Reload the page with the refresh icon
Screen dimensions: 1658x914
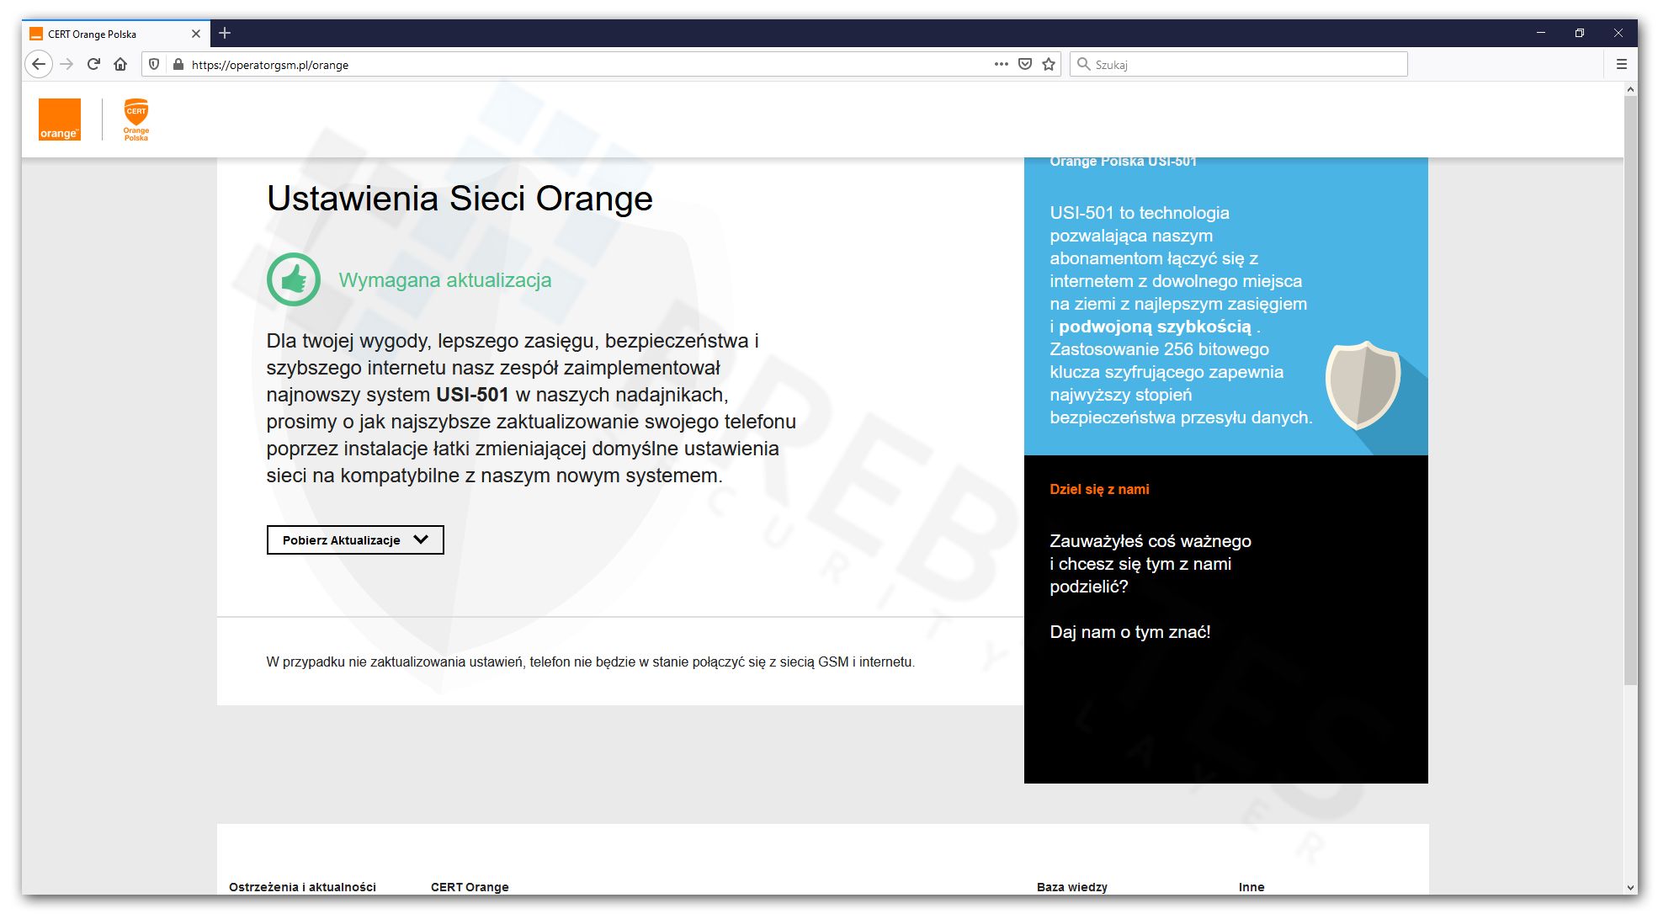(93, 64)
